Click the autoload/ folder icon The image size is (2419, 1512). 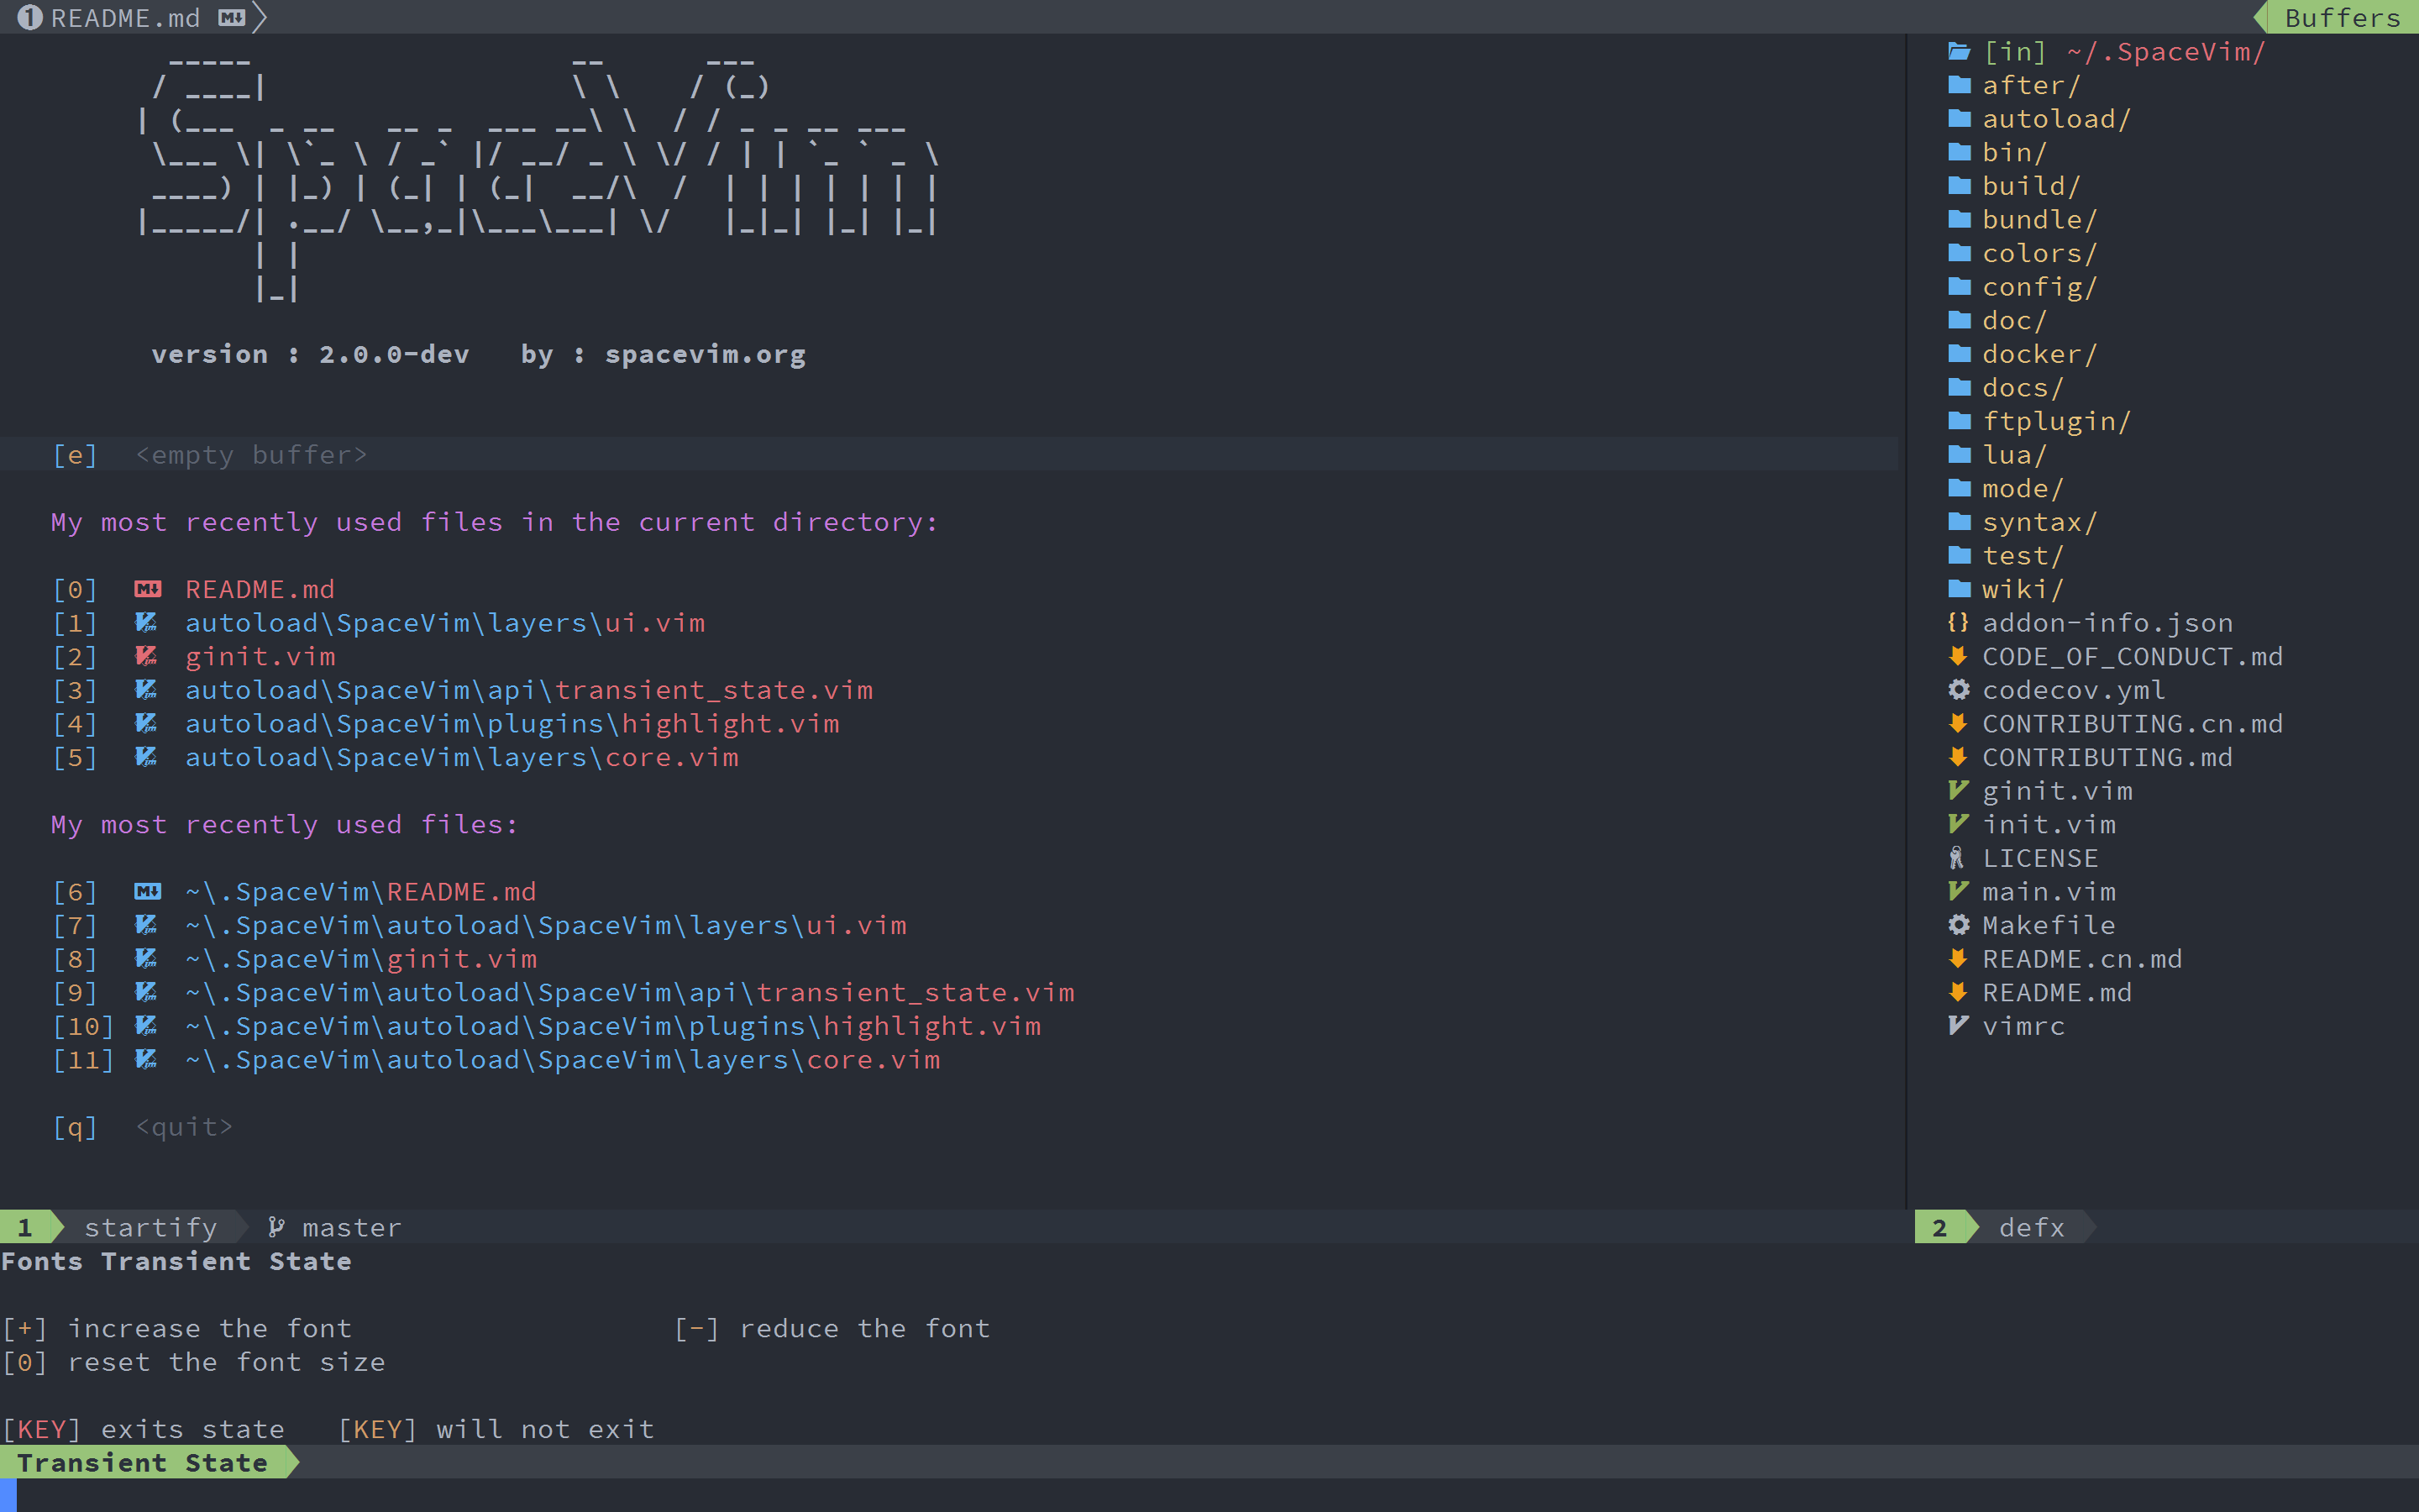1960,119
